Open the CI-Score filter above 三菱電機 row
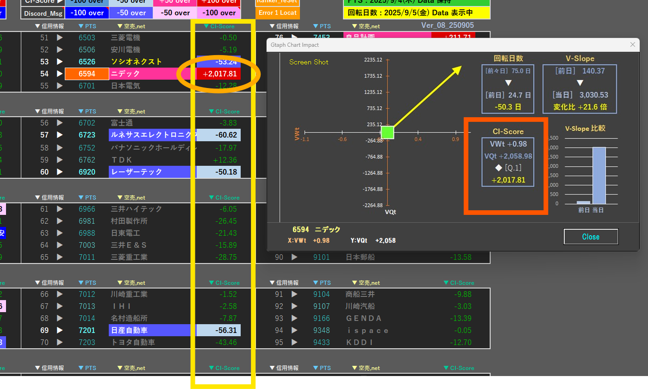Viewport: 648px width, 389px height. [x=218, y=26]
